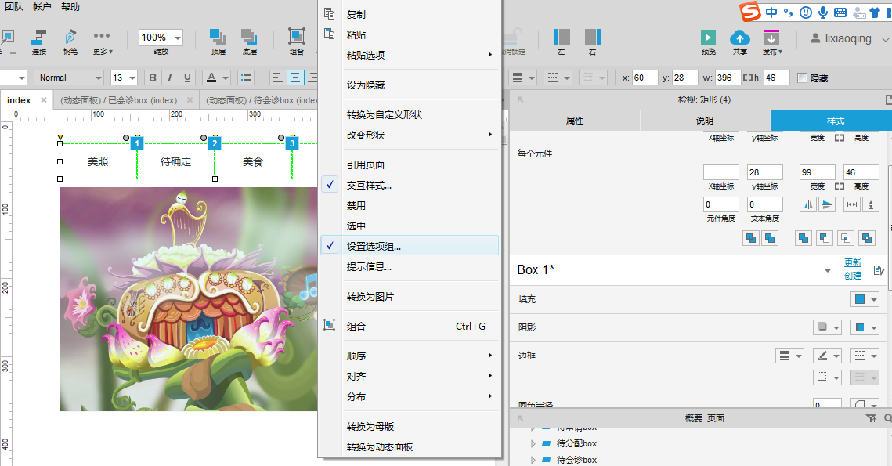Toggle the left pane with 左
Image resolution: width=892 pixels, height=466 pixels.
[x=562, y=42]
